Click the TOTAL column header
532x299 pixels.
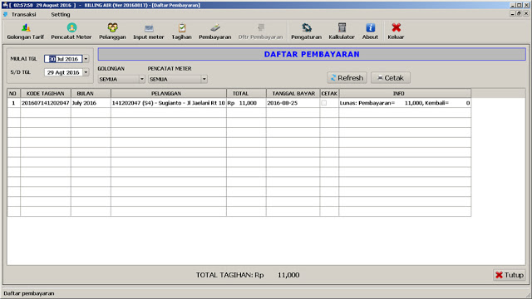point(246,94)
